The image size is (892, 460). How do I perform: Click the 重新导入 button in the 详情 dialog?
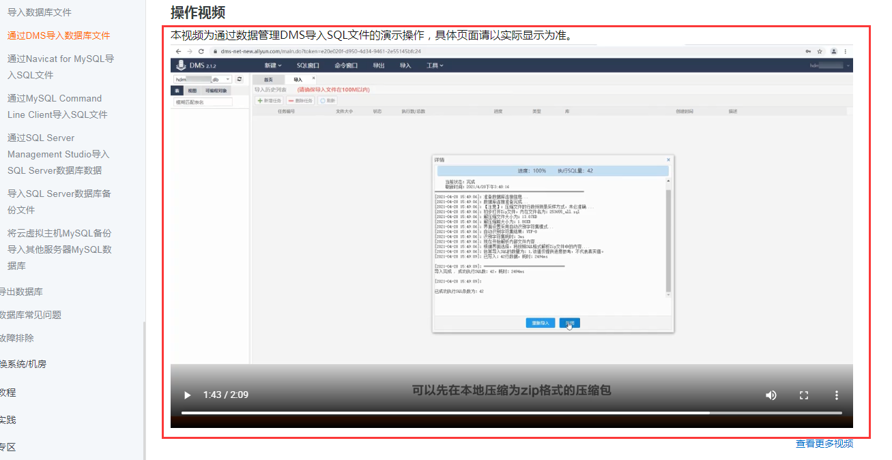541,323
